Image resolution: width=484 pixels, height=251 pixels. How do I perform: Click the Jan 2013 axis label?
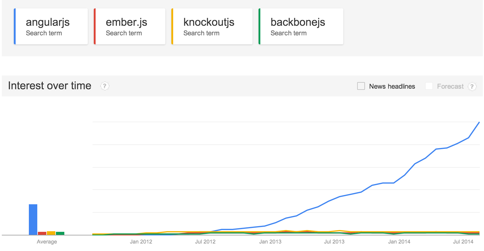(270, 242)
